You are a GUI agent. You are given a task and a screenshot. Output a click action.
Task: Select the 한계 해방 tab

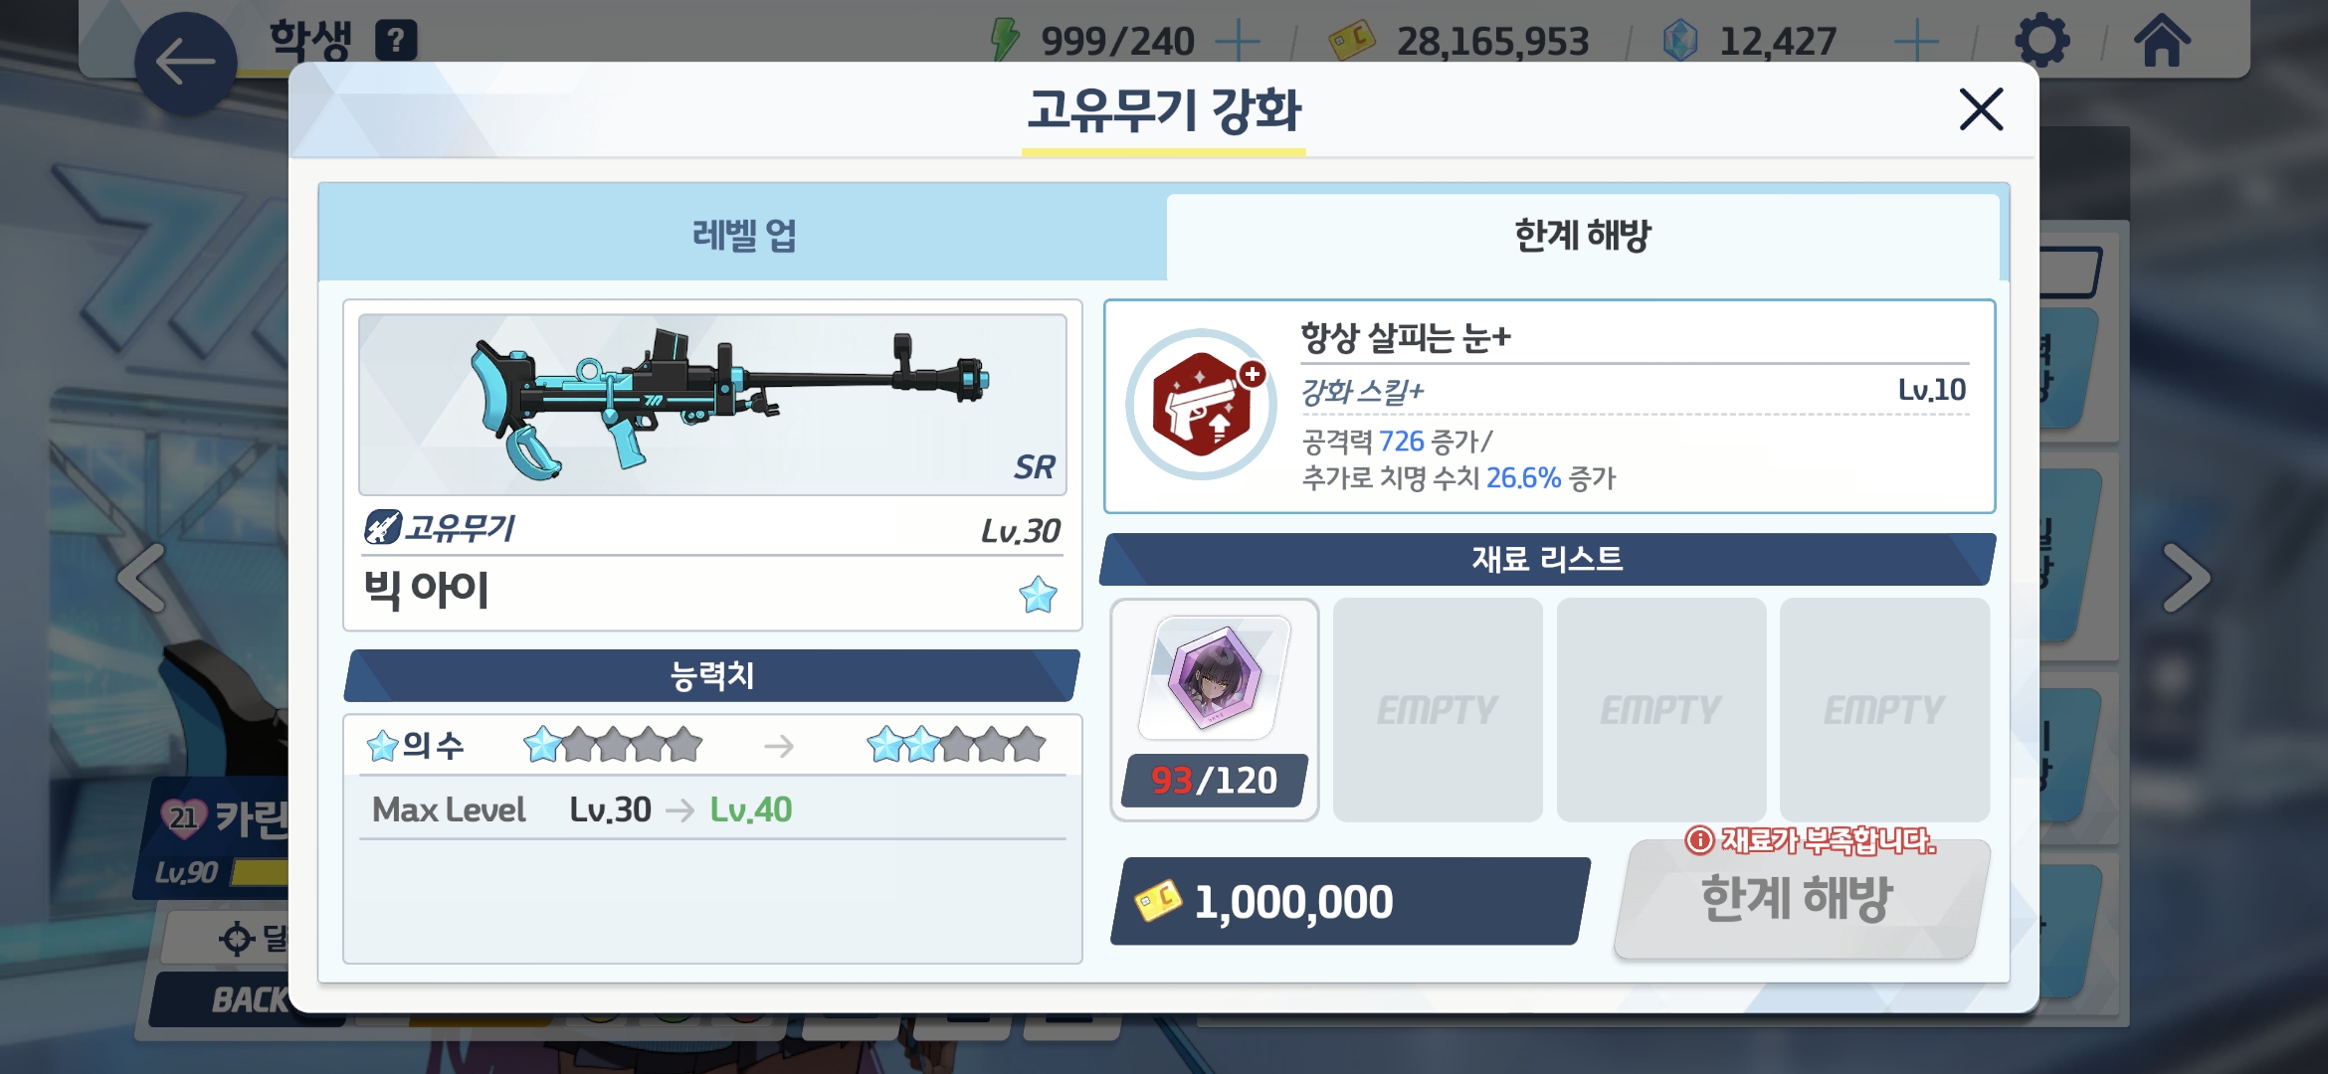[x=1583, y=236]
